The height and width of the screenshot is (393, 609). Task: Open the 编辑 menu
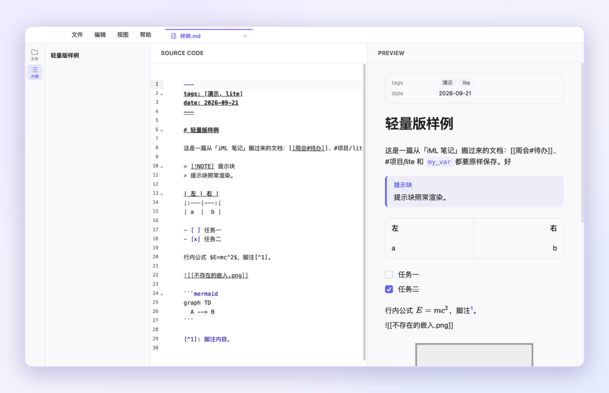(x=100, y=35)
